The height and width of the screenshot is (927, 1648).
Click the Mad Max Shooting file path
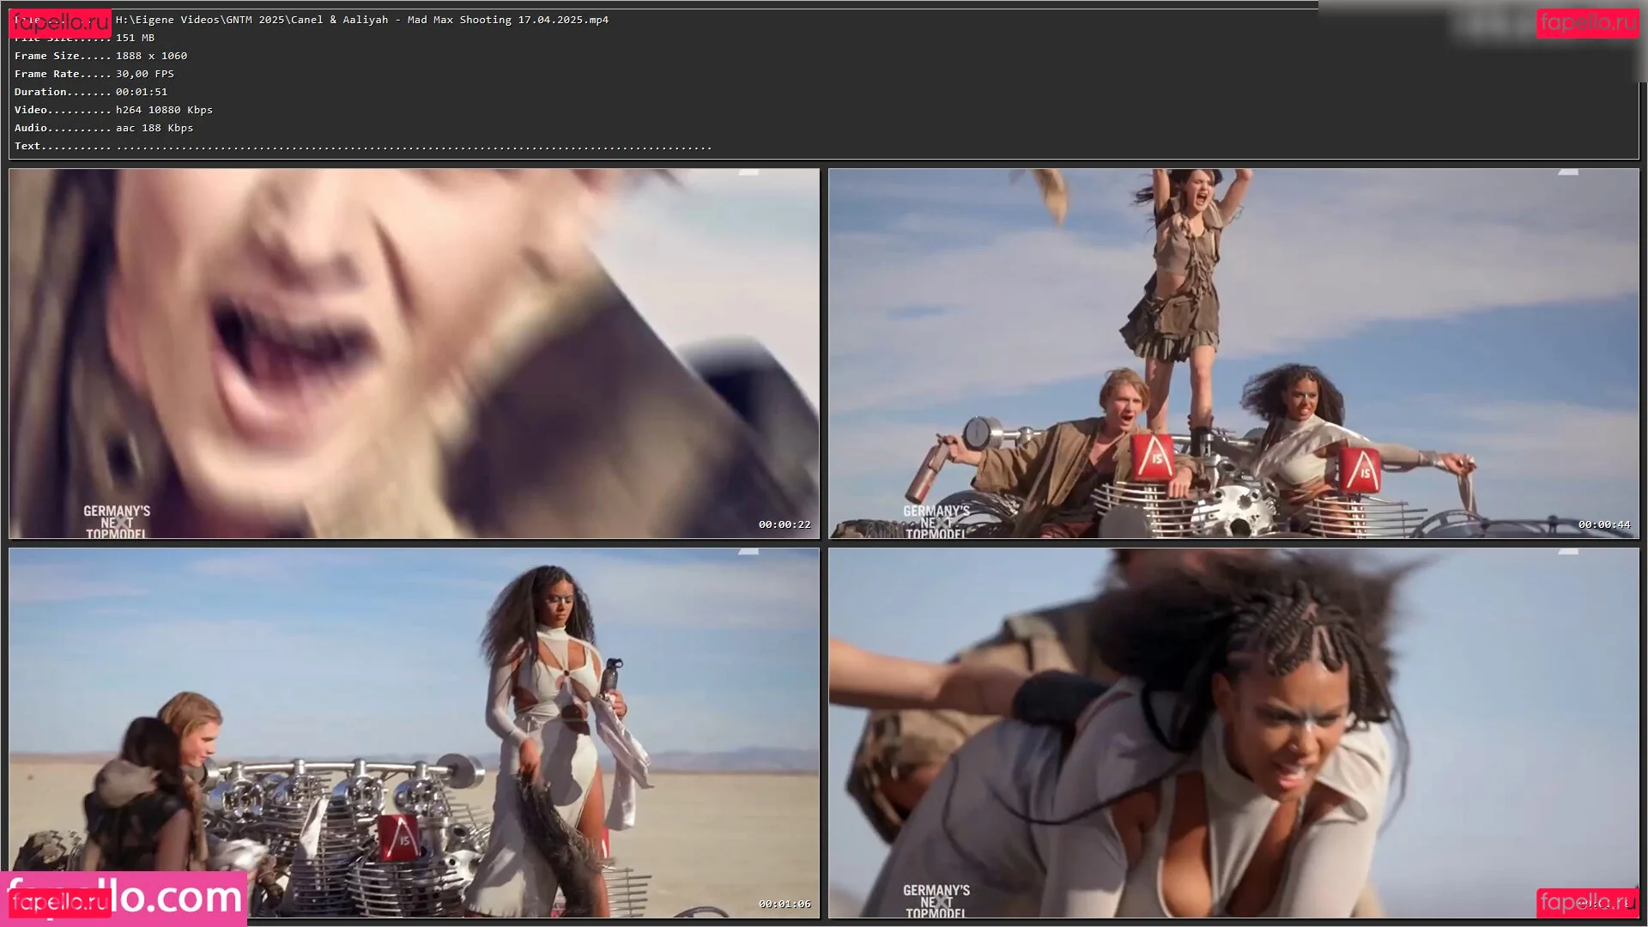click(361, 20)
